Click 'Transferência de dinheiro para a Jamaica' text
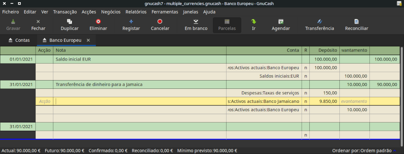This screenshot has height=154, width=404. coord(99,85)
